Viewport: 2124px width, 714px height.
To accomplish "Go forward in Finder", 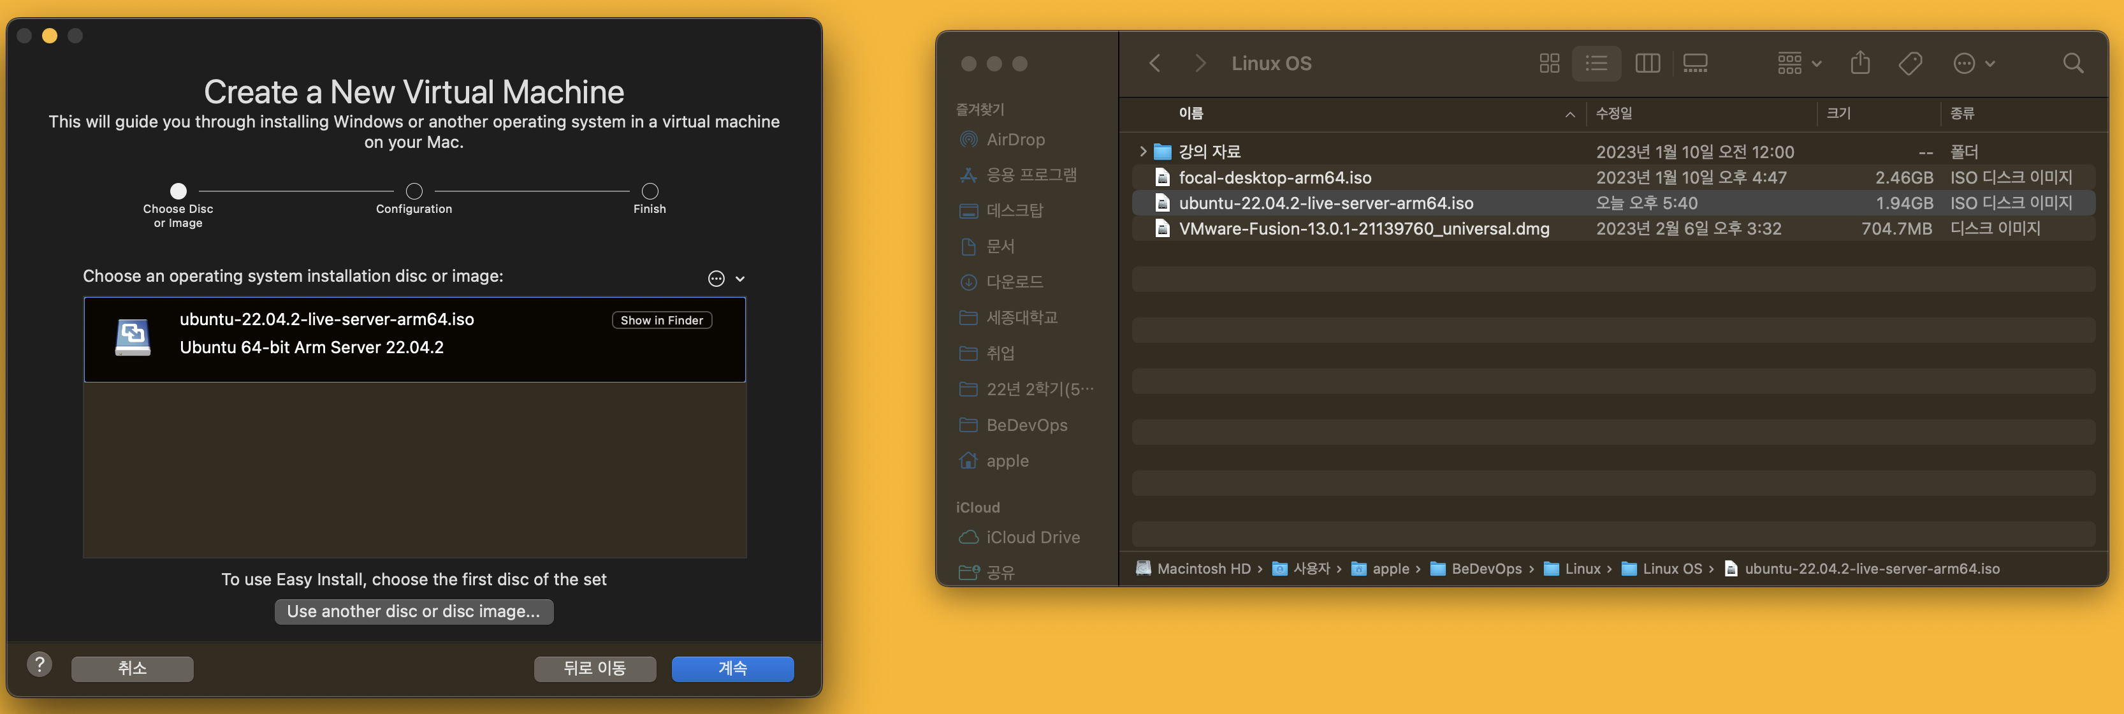I will point(1200,64).
